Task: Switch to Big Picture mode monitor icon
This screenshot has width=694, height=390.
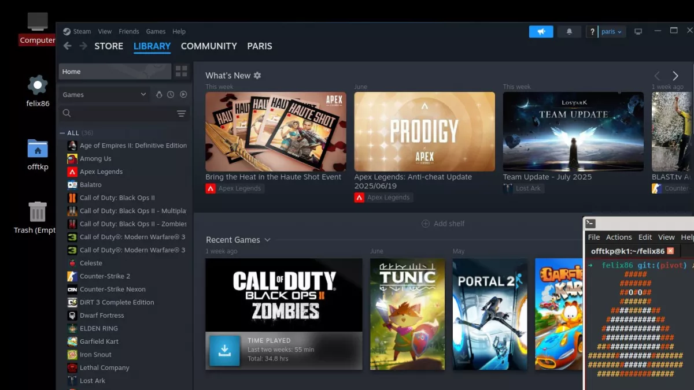Action: click(x=638, y=32)
